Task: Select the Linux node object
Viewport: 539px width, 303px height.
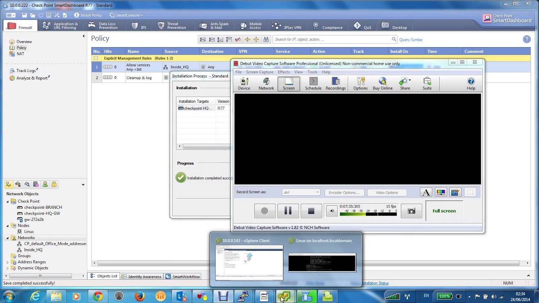Action: click(x=29, y=232)
